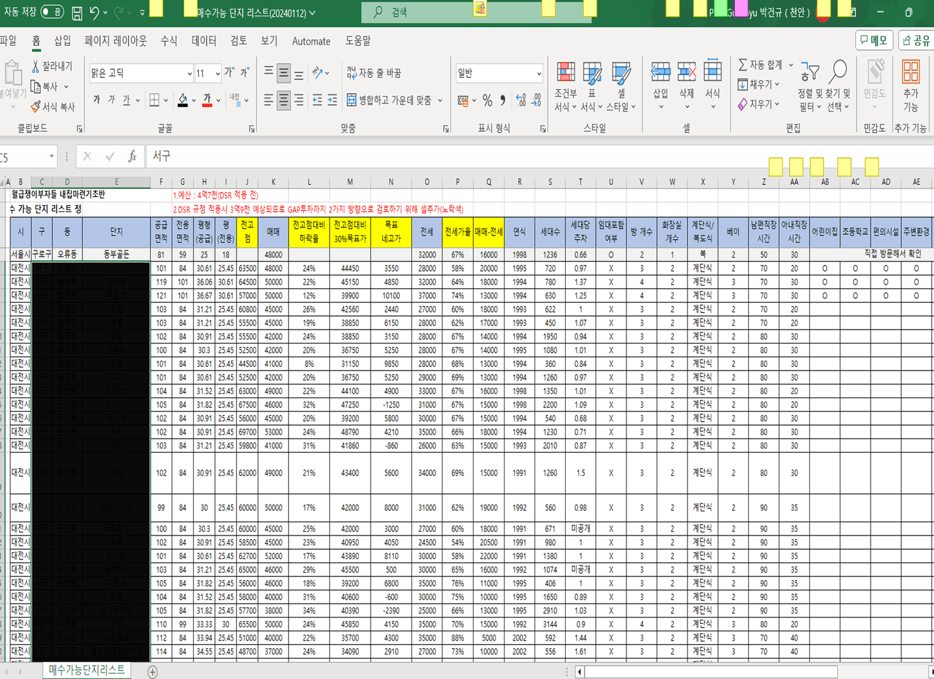
Task: Add a new sheet with the plus icon
Action: coord(152,672)
